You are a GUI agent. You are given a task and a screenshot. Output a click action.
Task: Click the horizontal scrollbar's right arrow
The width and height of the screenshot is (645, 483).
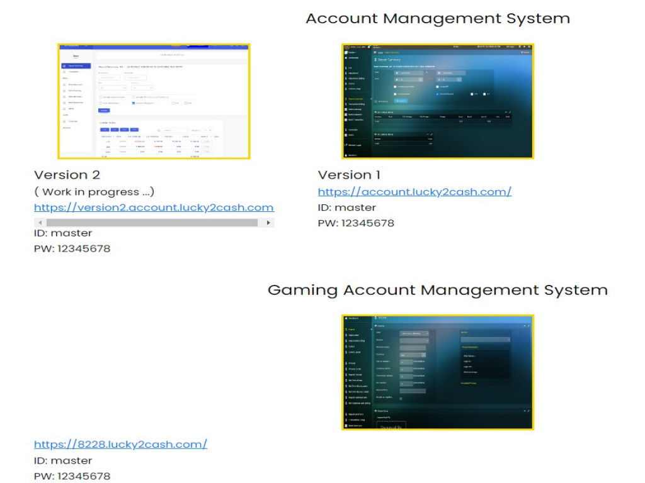click(x=269, y=223)
